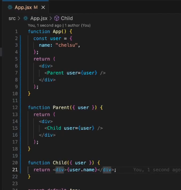This screenshot has width=181, height=190.
Task: Click line number 21 in gutter
Action: [x=15, y=170]
